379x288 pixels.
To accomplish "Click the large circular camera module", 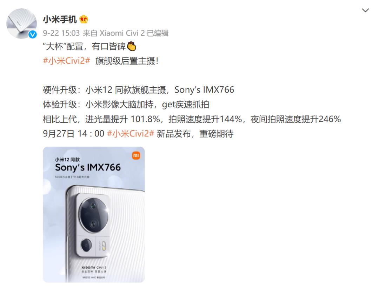I will tap(94, 215).
